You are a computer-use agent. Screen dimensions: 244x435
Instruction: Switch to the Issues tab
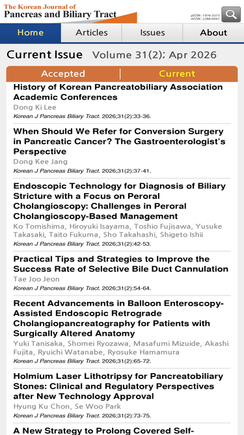pyautogui.click(x=152, y=33)
